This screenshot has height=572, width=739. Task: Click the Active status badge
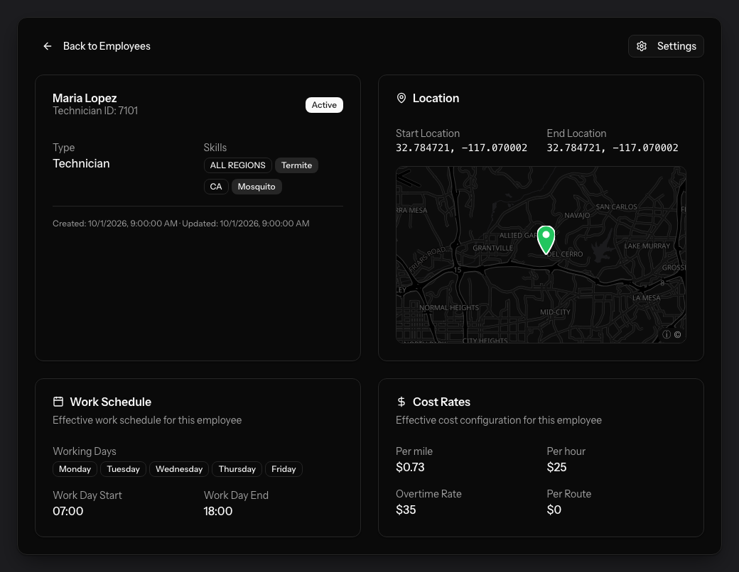click(324, 105)
